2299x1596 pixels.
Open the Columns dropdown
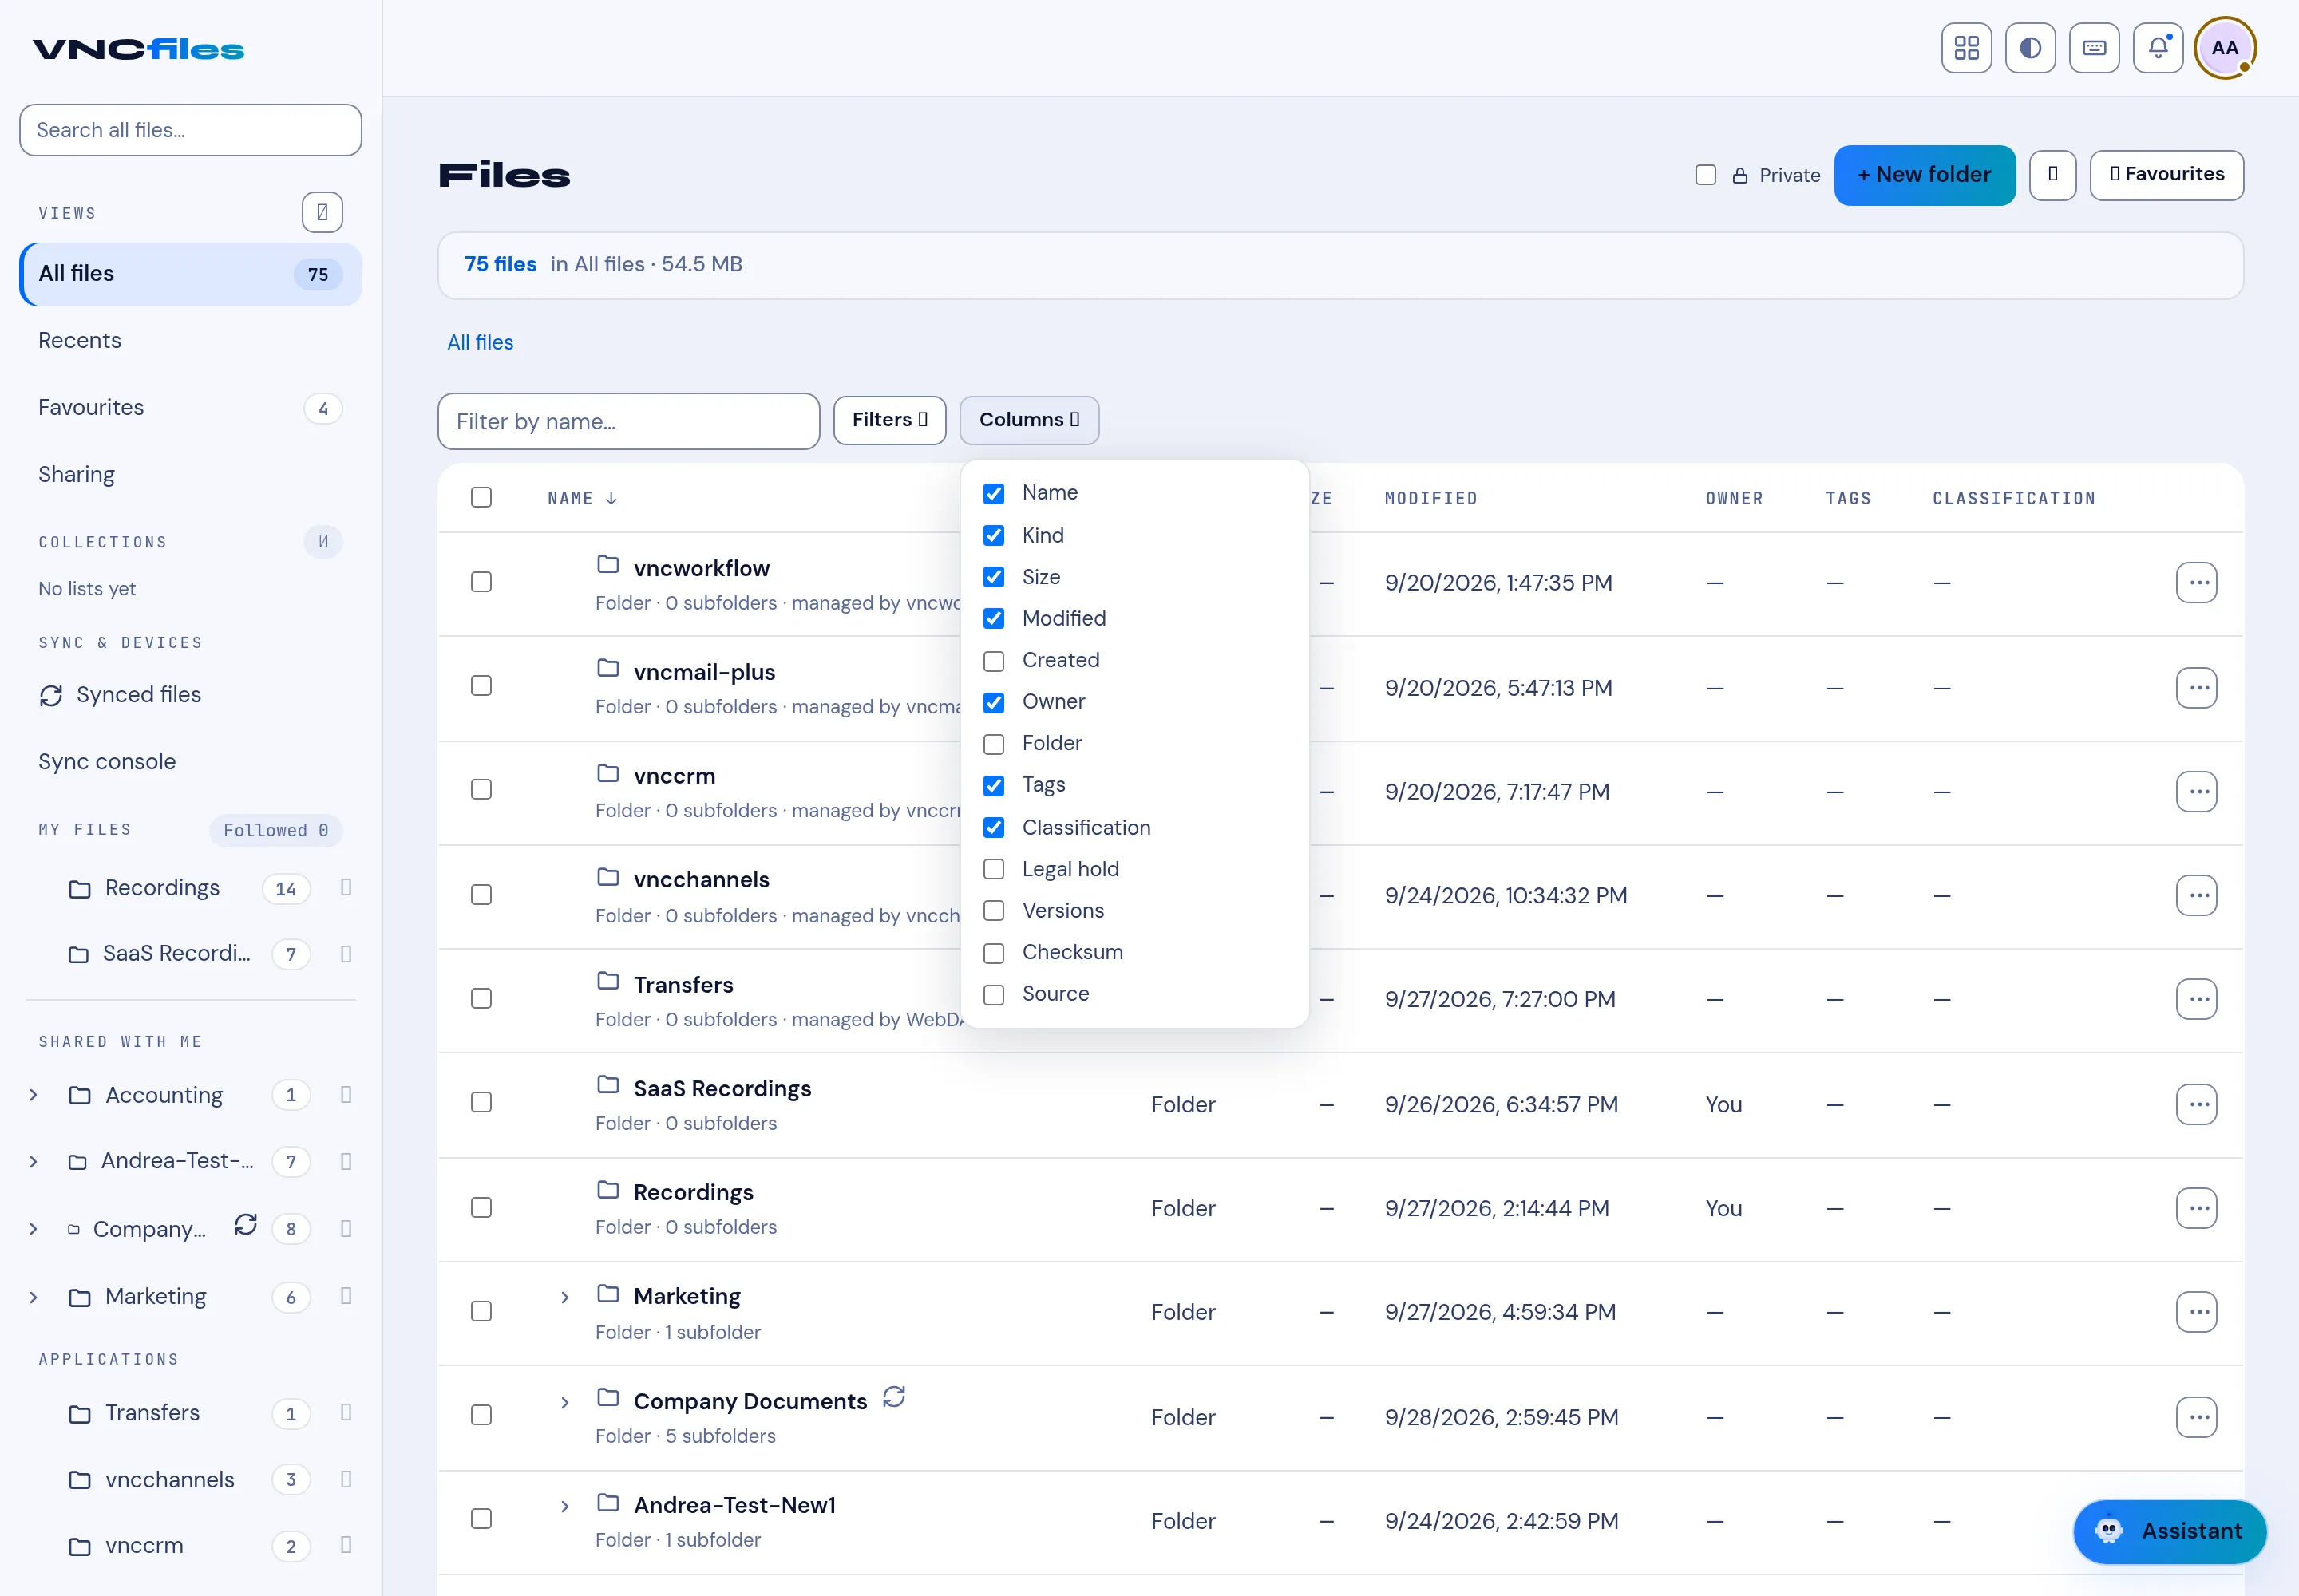[x=1030, y=420]
